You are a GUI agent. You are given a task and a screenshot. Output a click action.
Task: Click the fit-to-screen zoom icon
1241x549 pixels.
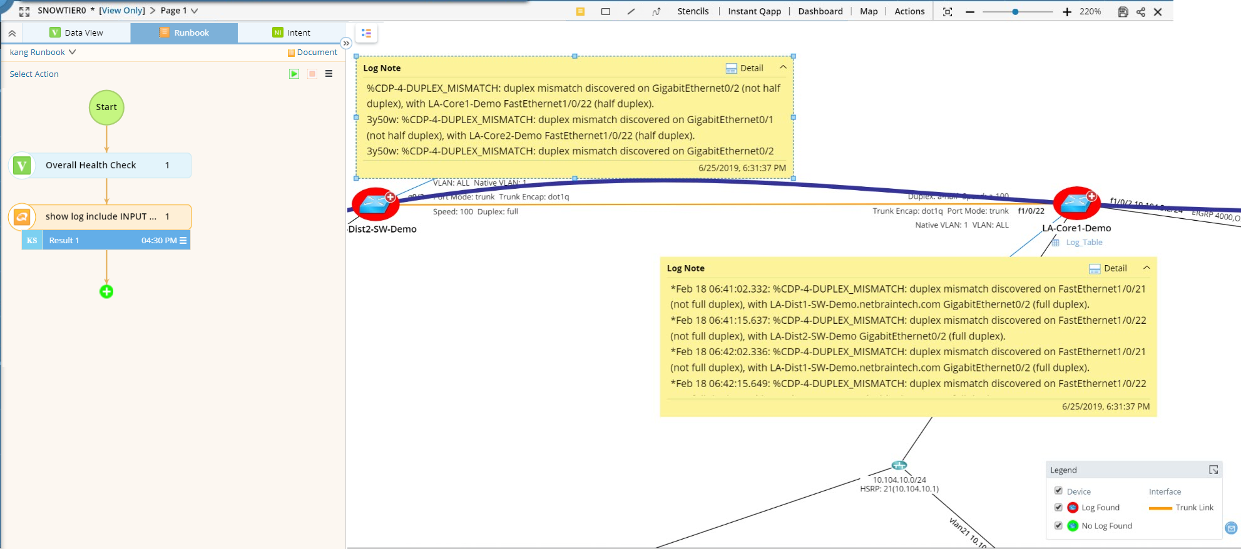pyautogui.click(x=947, y=11)
